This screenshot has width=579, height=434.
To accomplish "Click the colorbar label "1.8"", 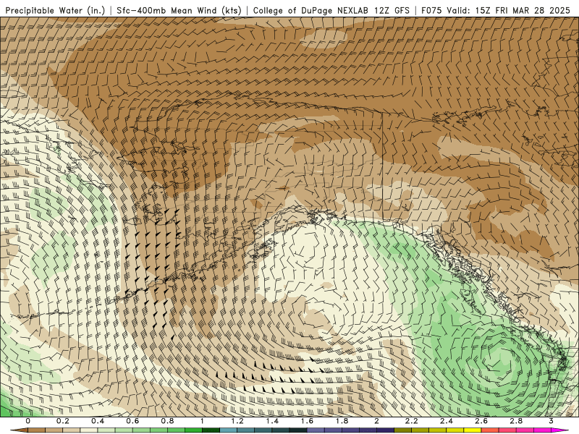I will 342,421.
